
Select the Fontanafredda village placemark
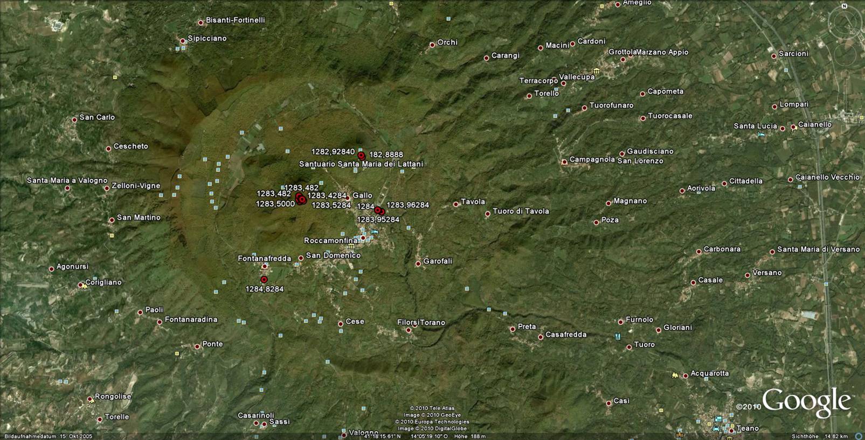[x=265, y=266]
